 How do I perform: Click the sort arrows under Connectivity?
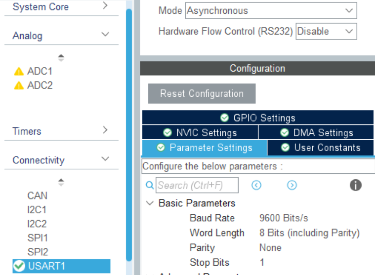pyautogui.click(x=61, y=182)
